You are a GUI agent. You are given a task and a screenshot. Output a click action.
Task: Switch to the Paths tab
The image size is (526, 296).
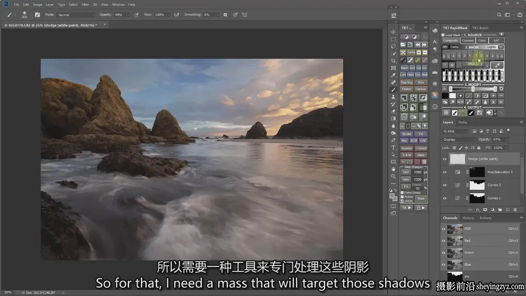pyautogui.click(x=463, y=123)
